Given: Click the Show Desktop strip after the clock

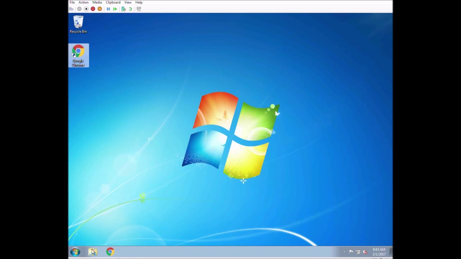Looking at the screenshot, I should pos(390,252).
